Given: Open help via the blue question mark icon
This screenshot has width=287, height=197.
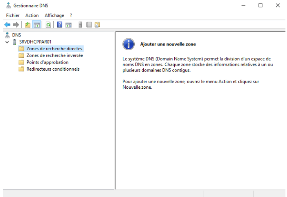Looking at the screenshot, I should coord(60,25).
